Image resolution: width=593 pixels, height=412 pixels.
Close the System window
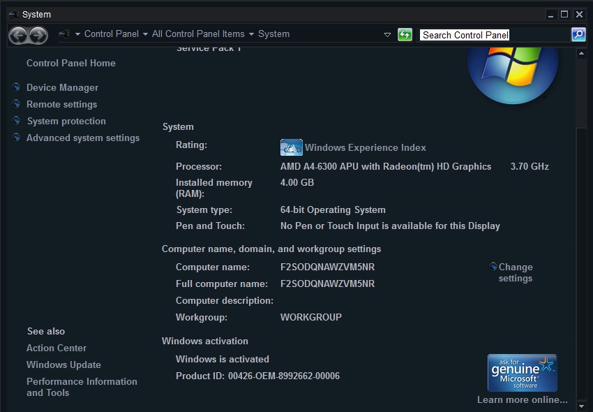[579, 15]
